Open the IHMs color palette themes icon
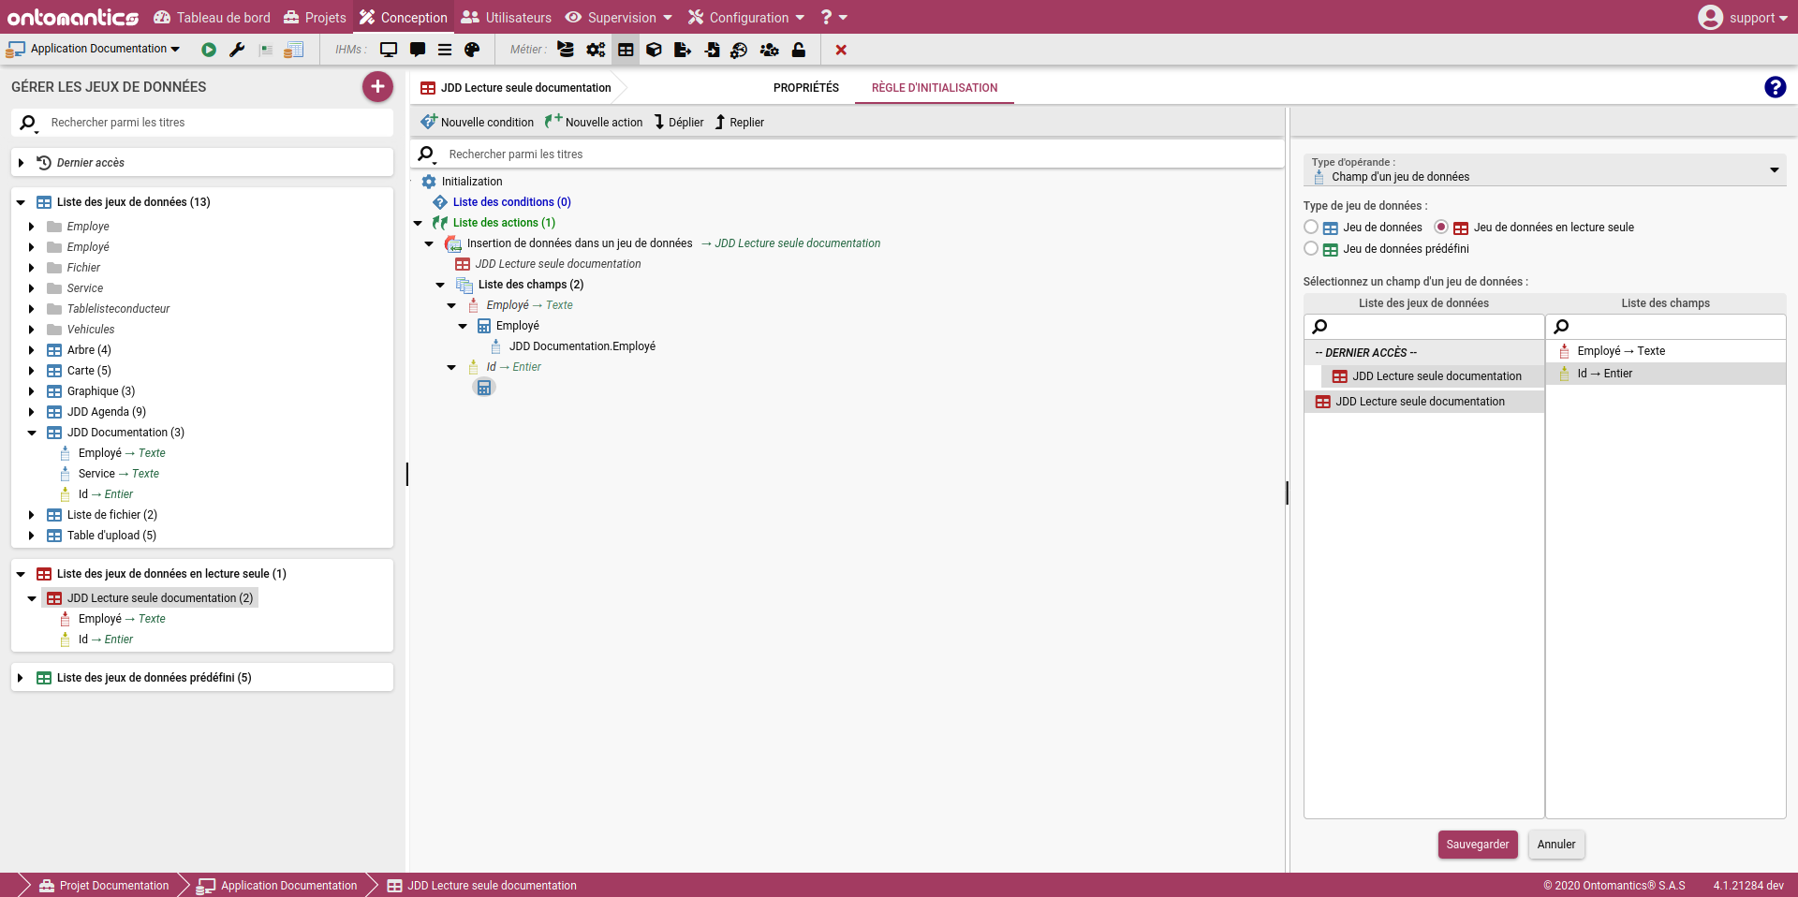This screenshot has width=1798, height=897. 472,50
